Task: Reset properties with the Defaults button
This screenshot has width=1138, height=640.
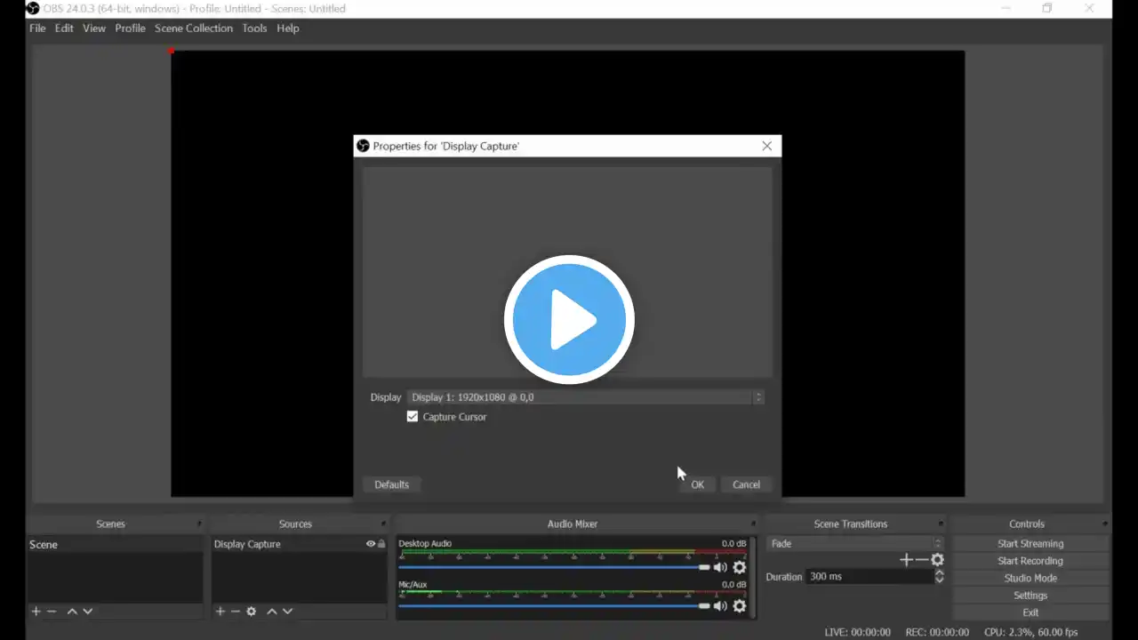Action: click(x=392, y=484)
